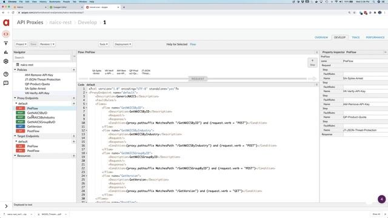Switch to the Trace tab
Image resolution: width=388 pixels, height=218 pixels.
pos(356,38)
